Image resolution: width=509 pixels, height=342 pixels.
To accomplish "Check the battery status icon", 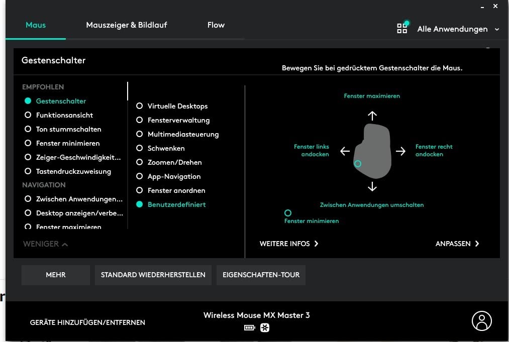I will (x=249, y=328).
